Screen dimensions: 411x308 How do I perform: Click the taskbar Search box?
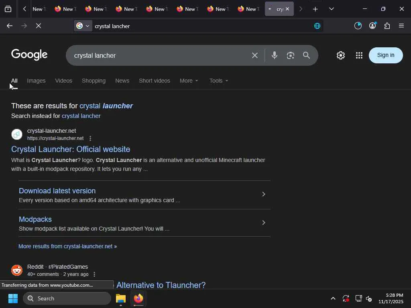point(67,298)
